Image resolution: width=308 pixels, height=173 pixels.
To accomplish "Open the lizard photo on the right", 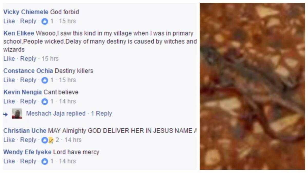I will pos(252,86).
